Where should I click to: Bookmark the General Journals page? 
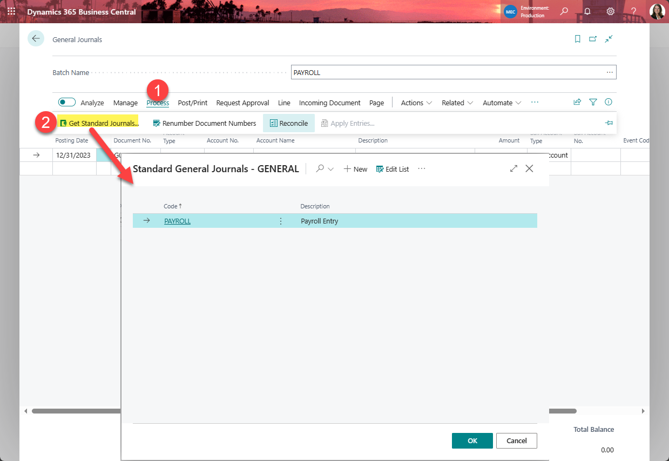pyautogui.click(x=578, y=39)
